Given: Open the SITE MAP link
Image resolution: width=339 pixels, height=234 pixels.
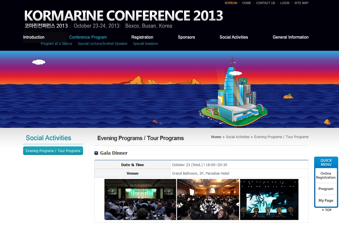Looking at the screenshot, I should point(301,3).
